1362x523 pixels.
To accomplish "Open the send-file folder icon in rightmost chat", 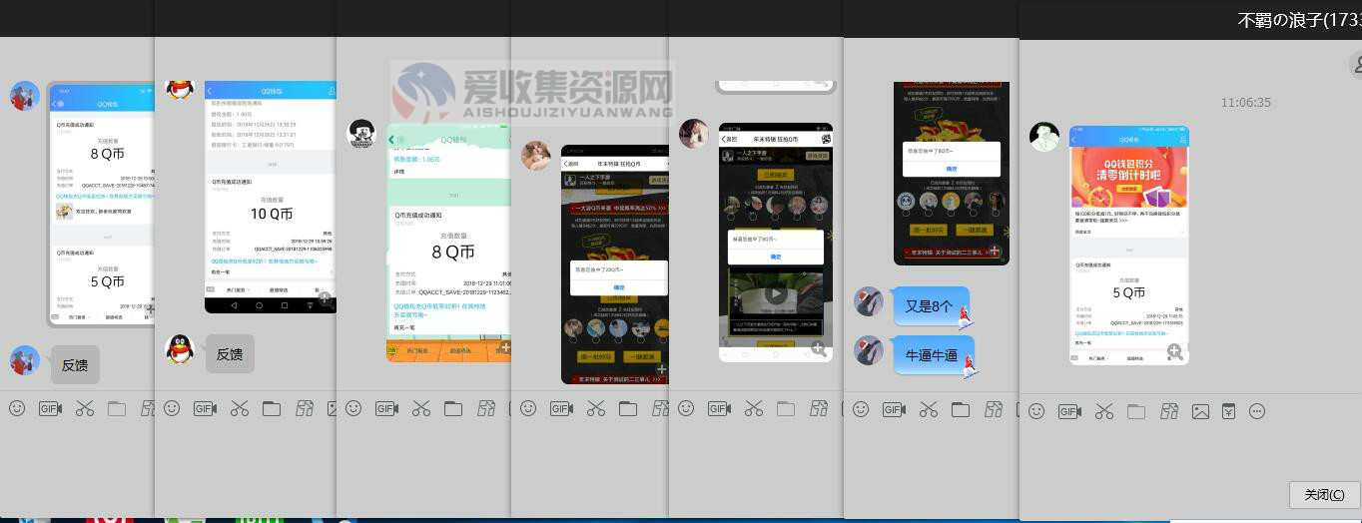I will tap(1136, 411).
